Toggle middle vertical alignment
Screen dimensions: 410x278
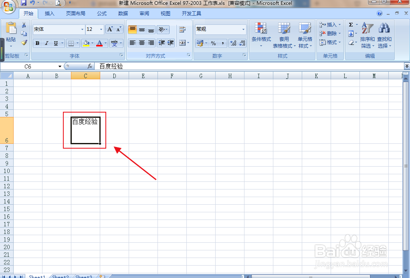[x=142, y=30]
